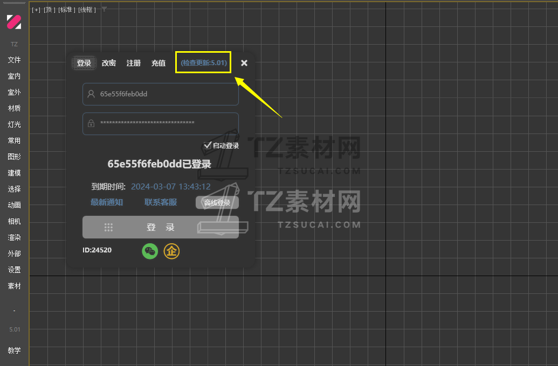Open the 相机 sidebar menu

(14, 221)
